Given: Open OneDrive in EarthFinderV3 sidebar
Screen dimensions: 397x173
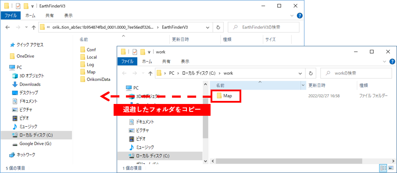Looking at the screenshot, I should pyautogui.click(x=22, y=56).
